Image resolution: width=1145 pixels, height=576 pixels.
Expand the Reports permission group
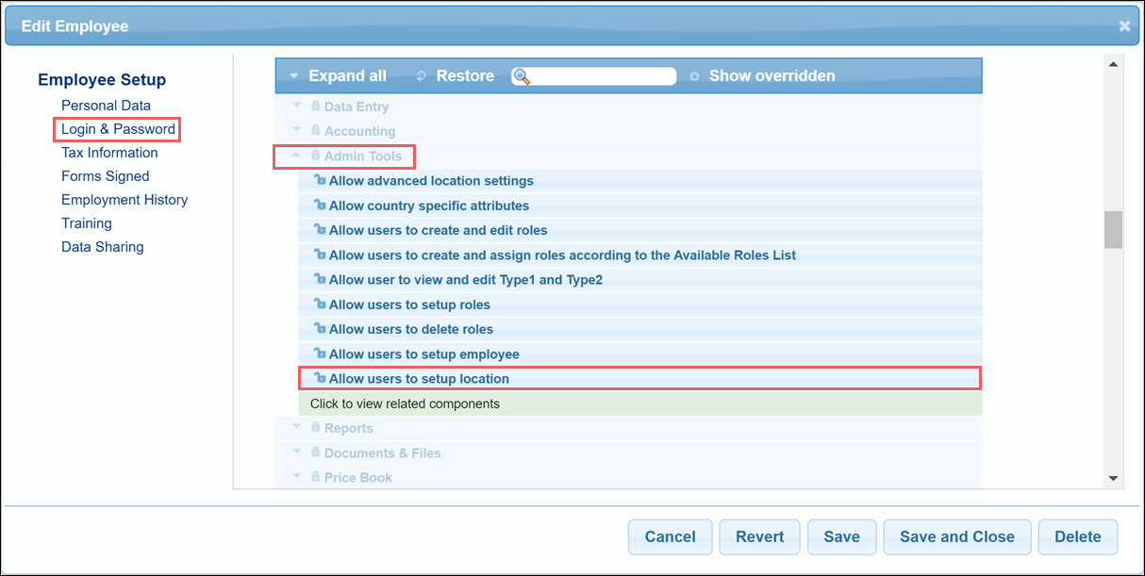click(x=297, y=428)
